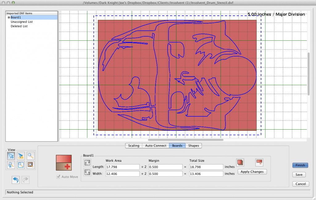Select the arrow selection tool in View panel

(11, 156)
